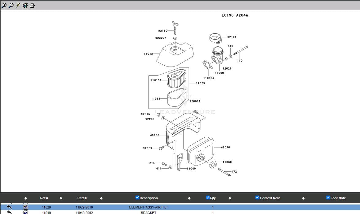Click the zoom out magnifier icon
The height and width of the screenshot is (214, 360).
11,5
